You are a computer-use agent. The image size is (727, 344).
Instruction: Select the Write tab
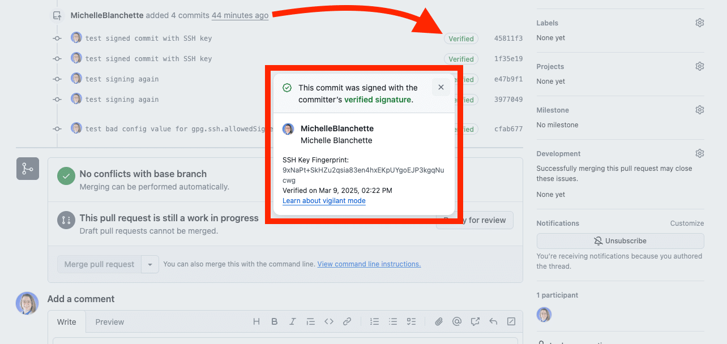click(x=67, y=321)
